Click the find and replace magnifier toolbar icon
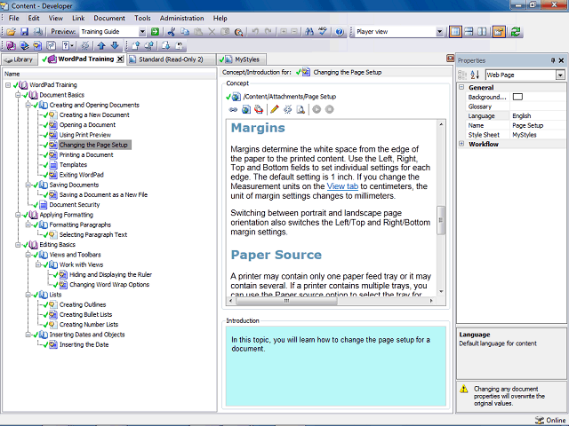The image size is (569, 426). (238, 32)
